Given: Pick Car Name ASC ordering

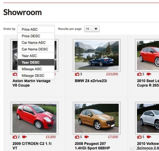Looking at the screenshot, I should click(x=36, y=42).
